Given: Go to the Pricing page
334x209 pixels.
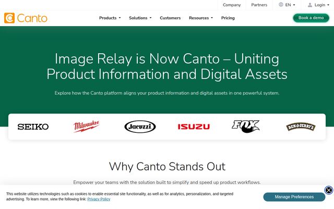Looking at the screenshot, I should (228, 18).
